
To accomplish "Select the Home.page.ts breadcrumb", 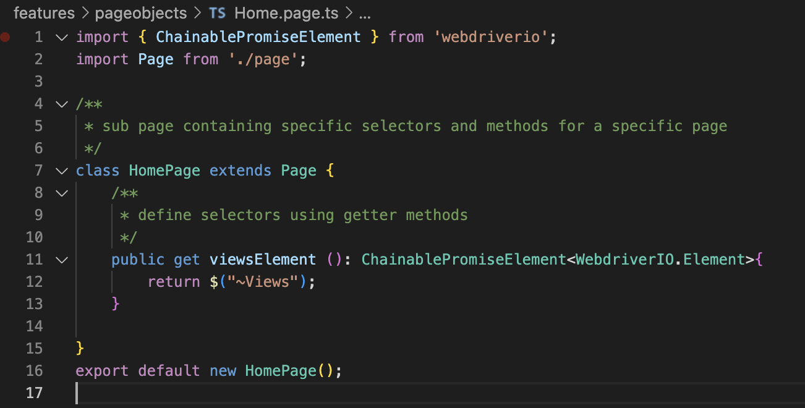I will [287, 13].
